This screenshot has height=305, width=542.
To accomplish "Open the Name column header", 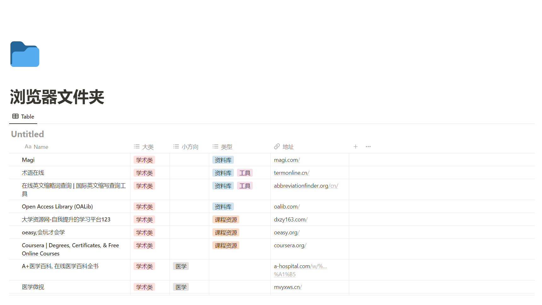I will tap(37, 147).
